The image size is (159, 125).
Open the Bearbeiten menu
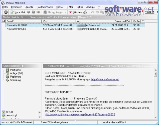tap(17, 7)
